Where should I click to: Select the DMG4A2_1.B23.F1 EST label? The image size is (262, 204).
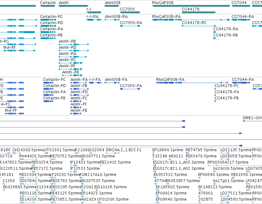click(x=123, y=150)
